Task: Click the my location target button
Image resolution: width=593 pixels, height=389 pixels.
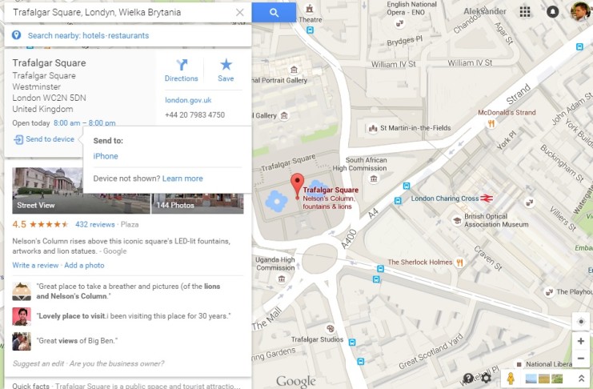Action: (581, 322)
